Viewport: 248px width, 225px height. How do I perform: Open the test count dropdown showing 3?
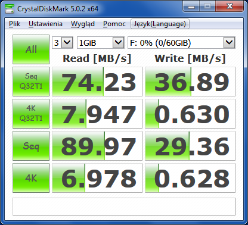point(63,42)
